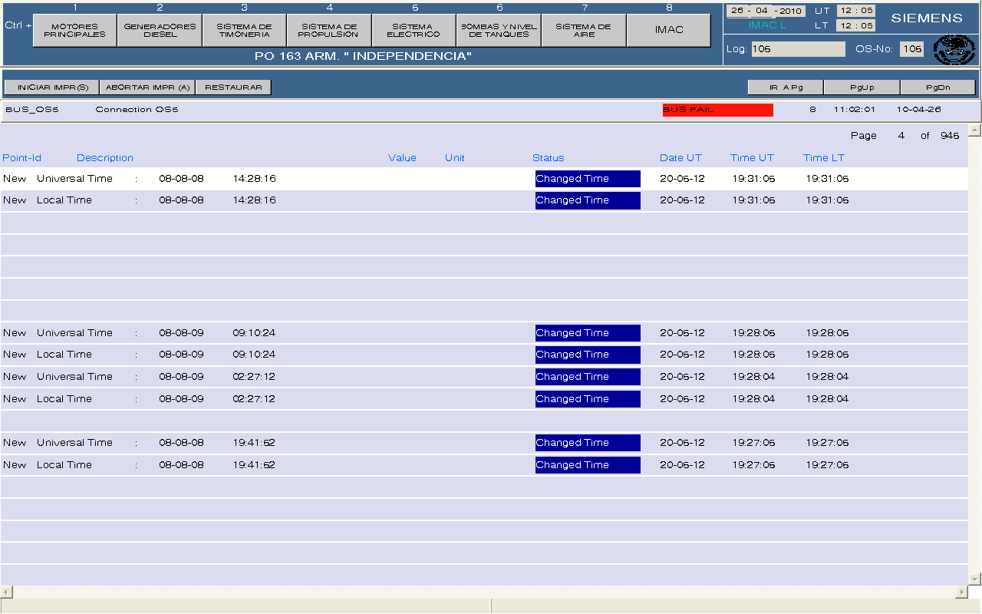Click the Ir A Pg button

[786, 87]
